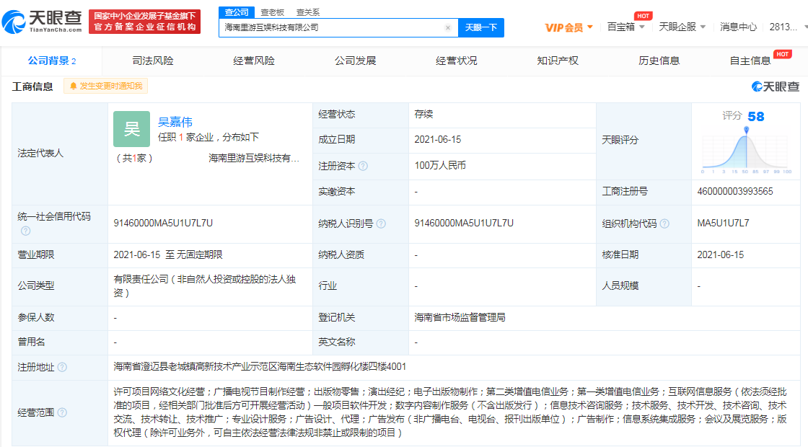Viewport: 808px width, 447px height.
Task: Click the TianYanCha logo in header
Action: pyautogui.click(x=42, y=22)
